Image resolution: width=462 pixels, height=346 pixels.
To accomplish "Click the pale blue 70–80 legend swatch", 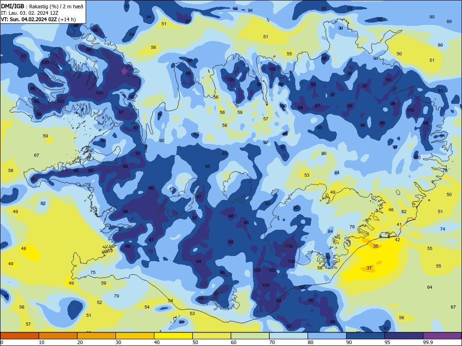I will (288, 336).
